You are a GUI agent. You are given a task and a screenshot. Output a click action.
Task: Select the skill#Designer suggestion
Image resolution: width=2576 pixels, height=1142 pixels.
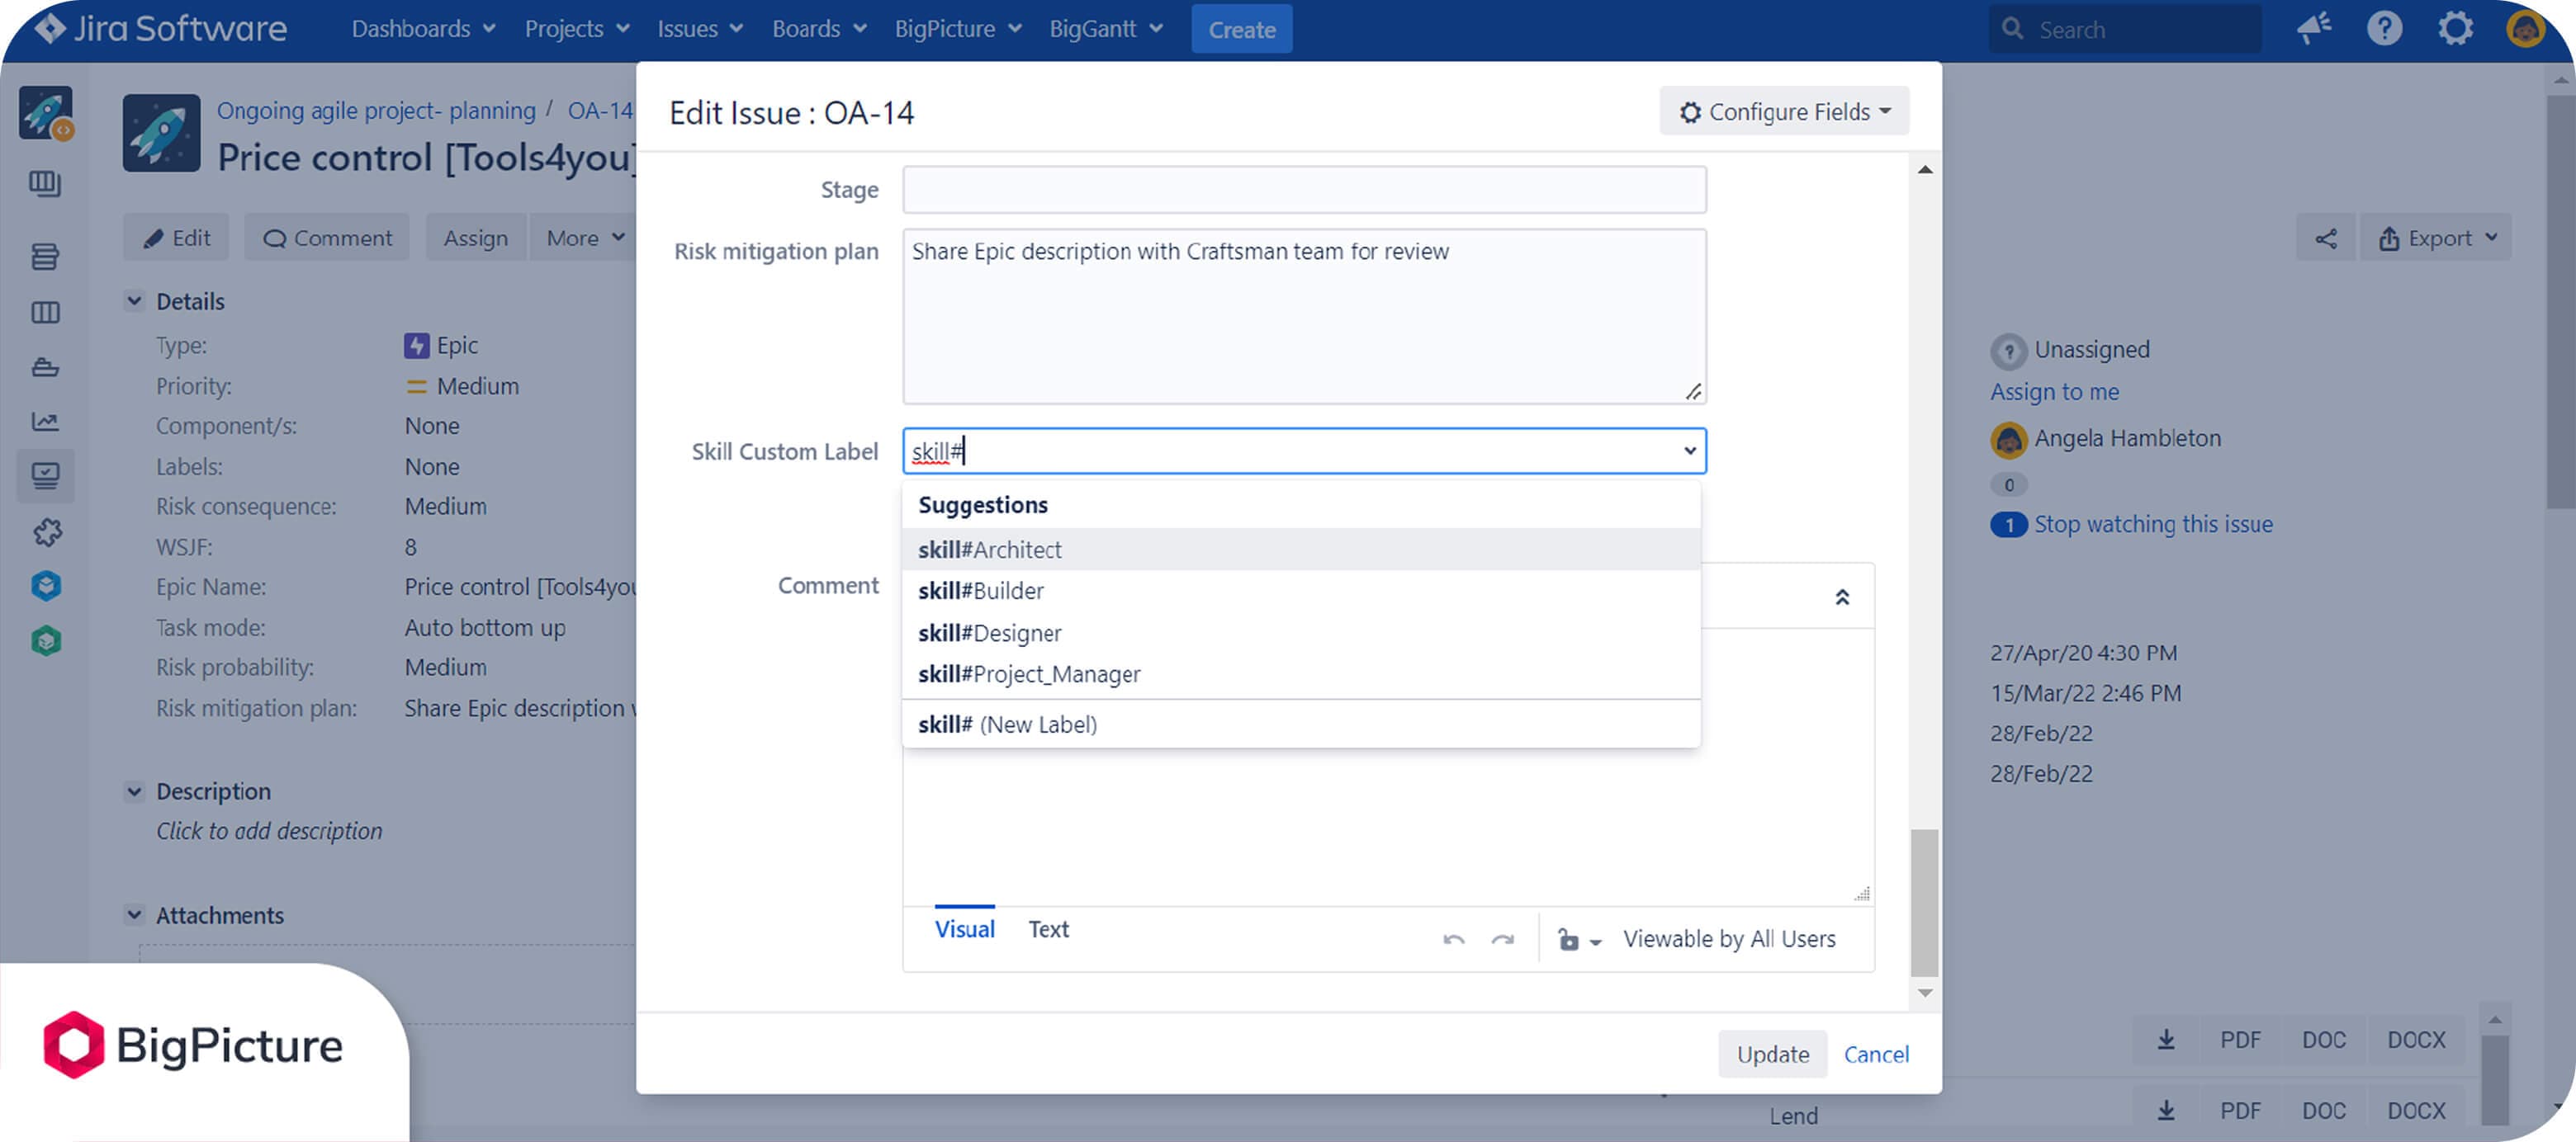coord(1301,632)
